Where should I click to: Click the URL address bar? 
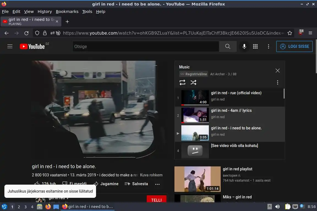point(173,33)
